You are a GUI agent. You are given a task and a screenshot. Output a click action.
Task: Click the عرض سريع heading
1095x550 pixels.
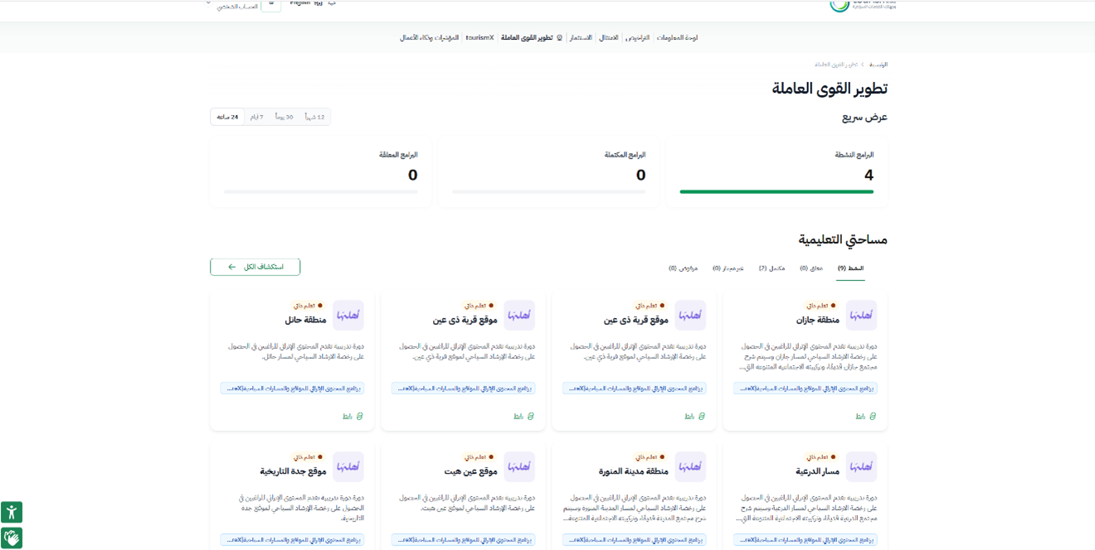point(864,117)
